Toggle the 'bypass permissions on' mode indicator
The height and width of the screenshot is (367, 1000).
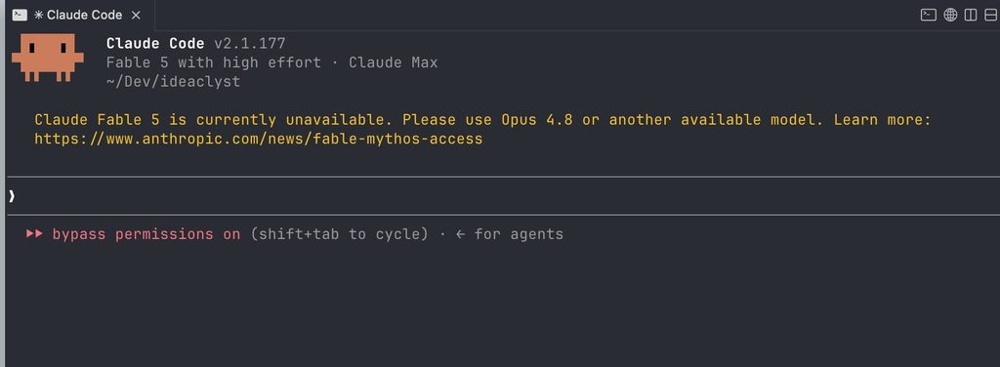pos(146,234)
